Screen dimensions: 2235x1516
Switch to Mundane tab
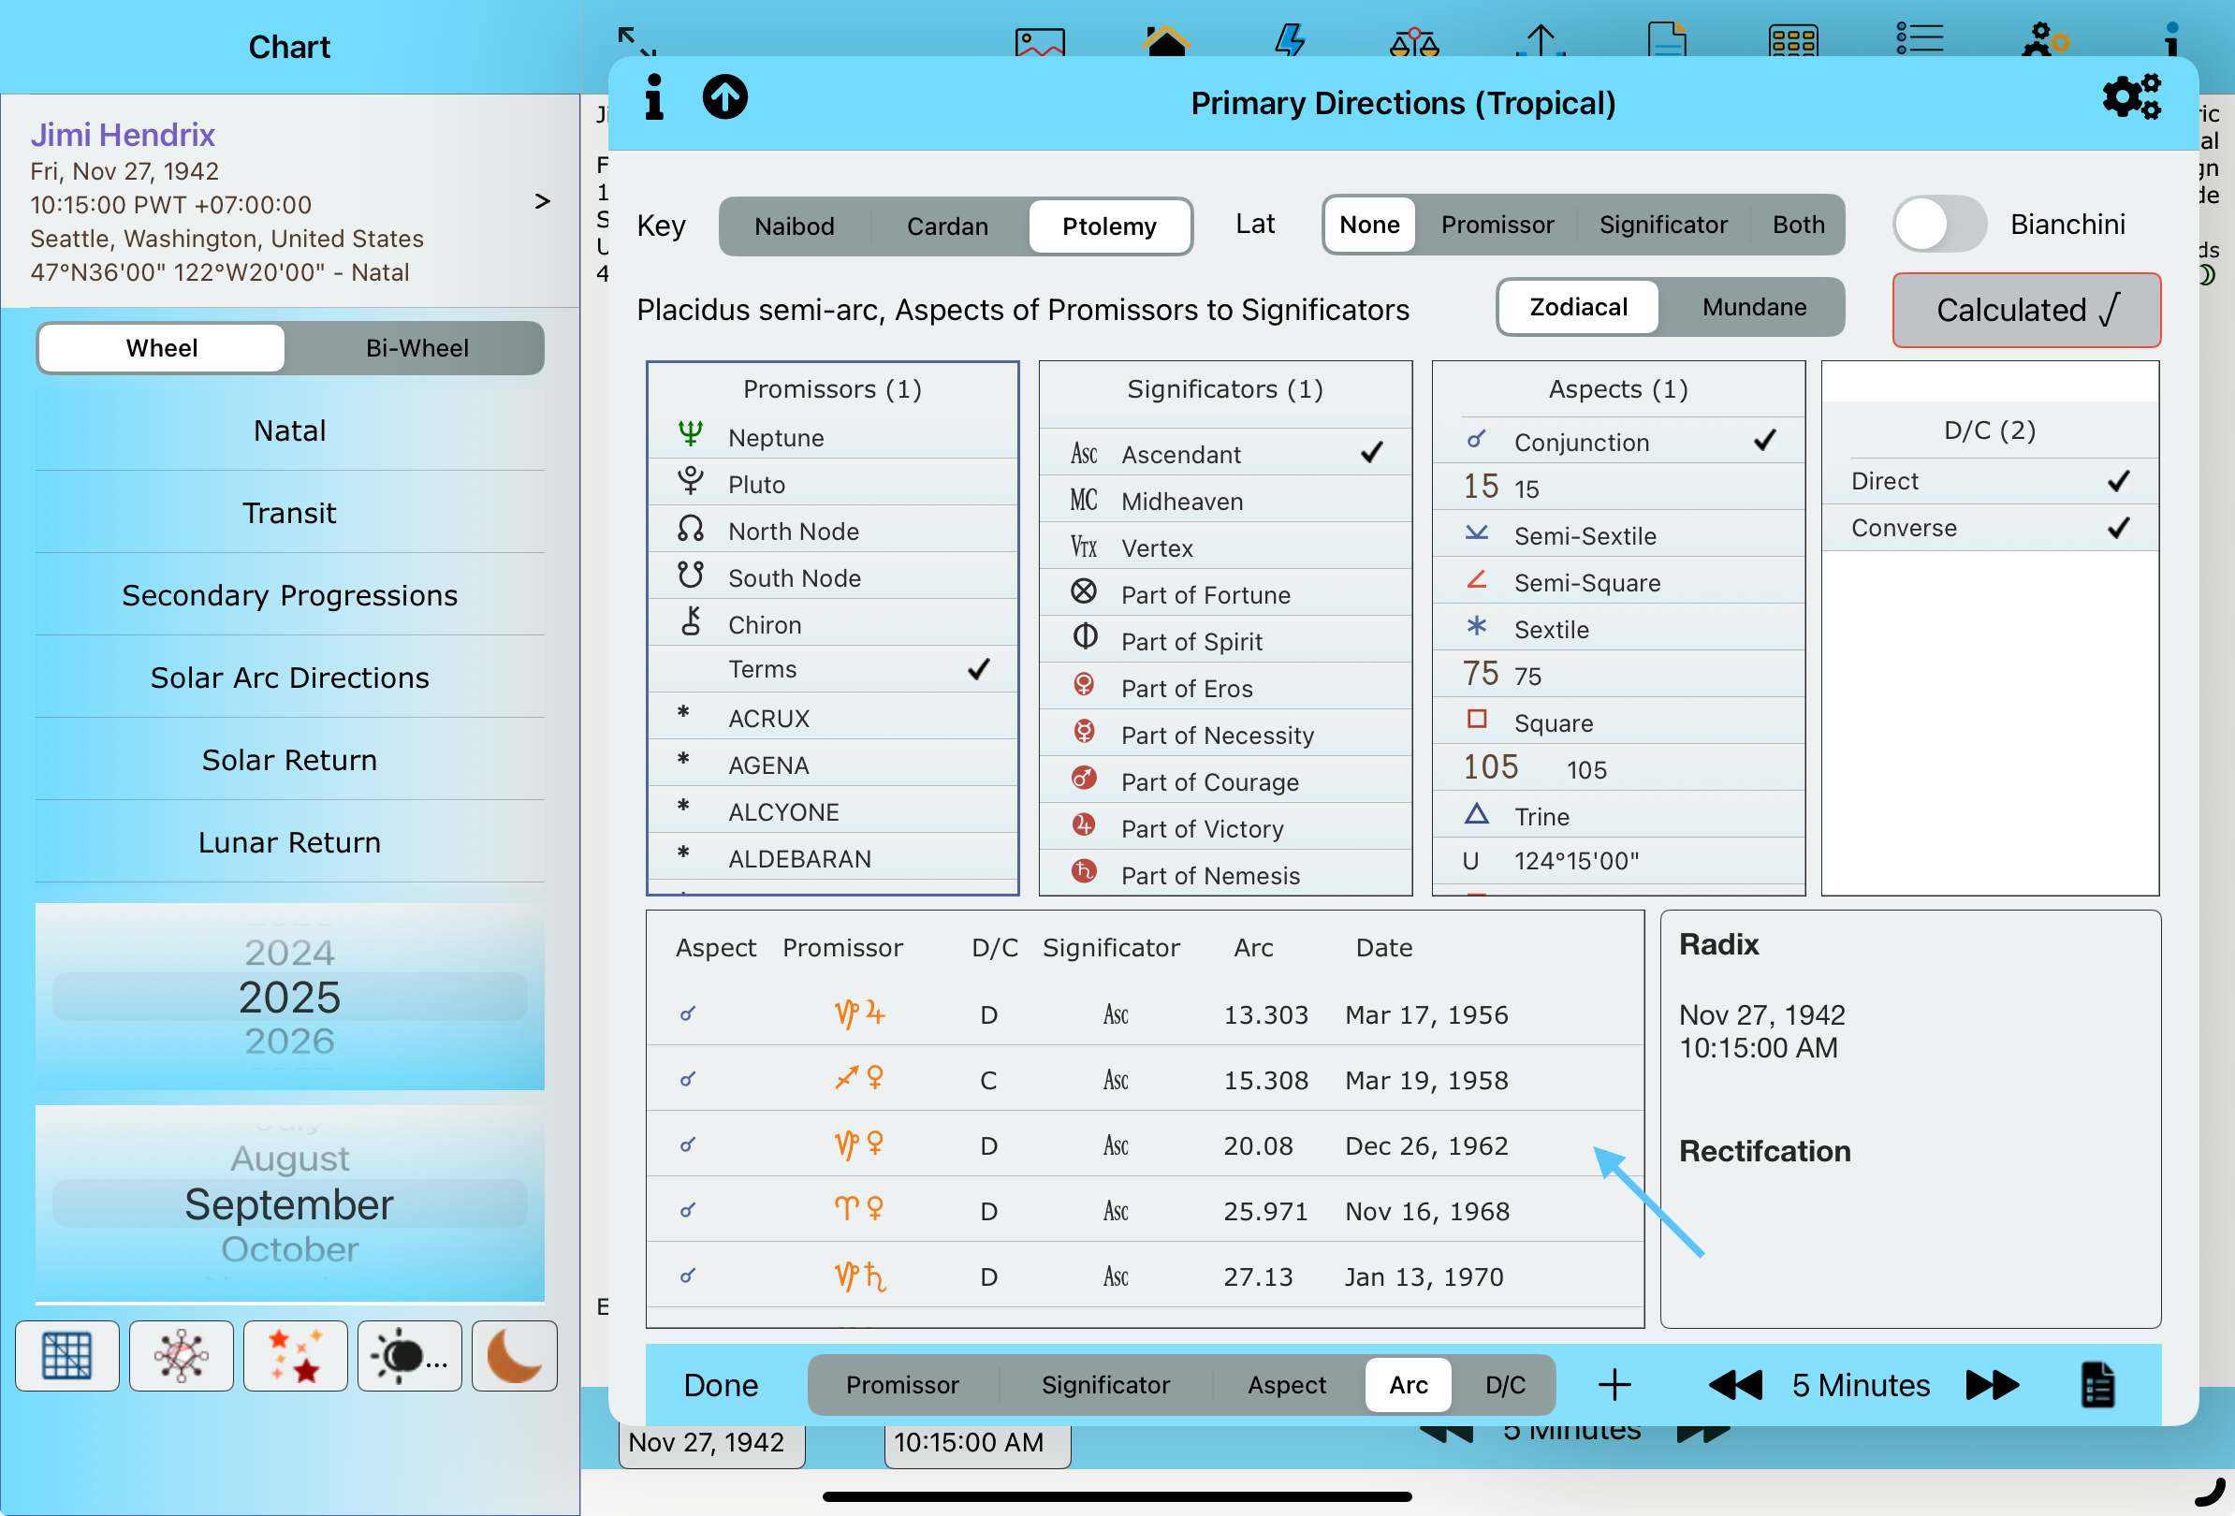1753,307
